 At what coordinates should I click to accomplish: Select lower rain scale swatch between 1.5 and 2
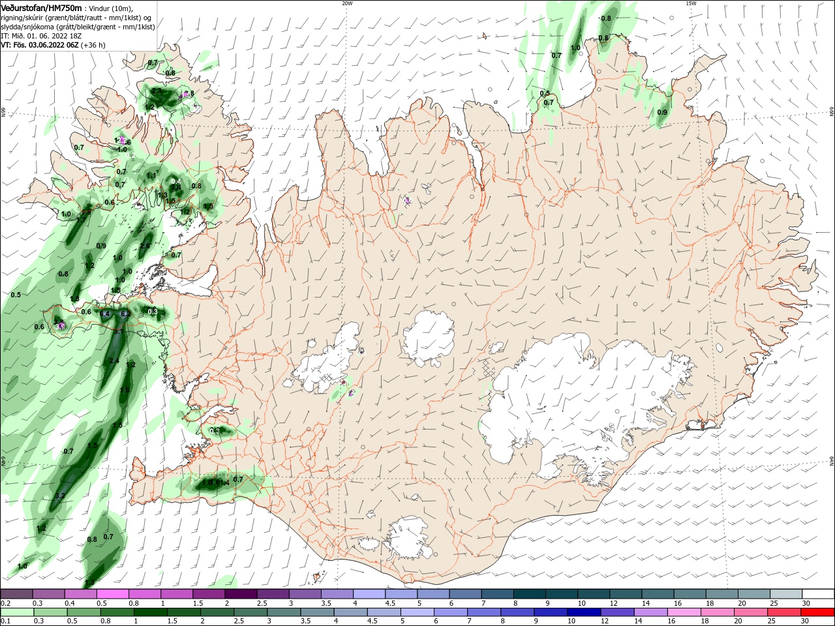[x=183, y=612]
